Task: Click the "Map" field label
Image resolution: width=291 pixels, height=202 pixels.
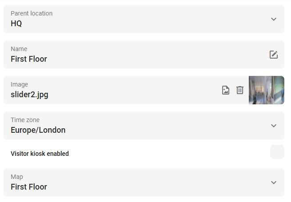Action: tap(17, 177)
